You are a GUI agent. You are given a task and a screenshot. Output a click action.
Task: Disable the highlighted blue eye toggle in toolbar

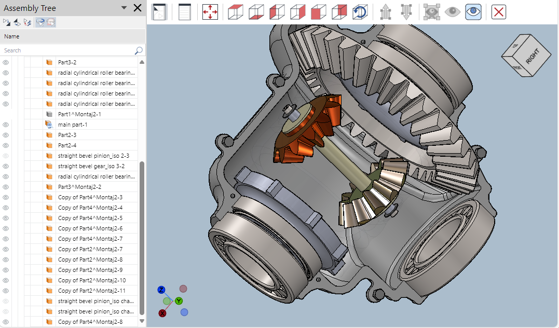point(473,11)
